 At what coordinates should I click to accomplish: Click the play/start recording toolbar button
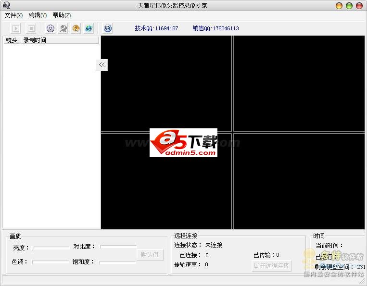click(16, 28)
